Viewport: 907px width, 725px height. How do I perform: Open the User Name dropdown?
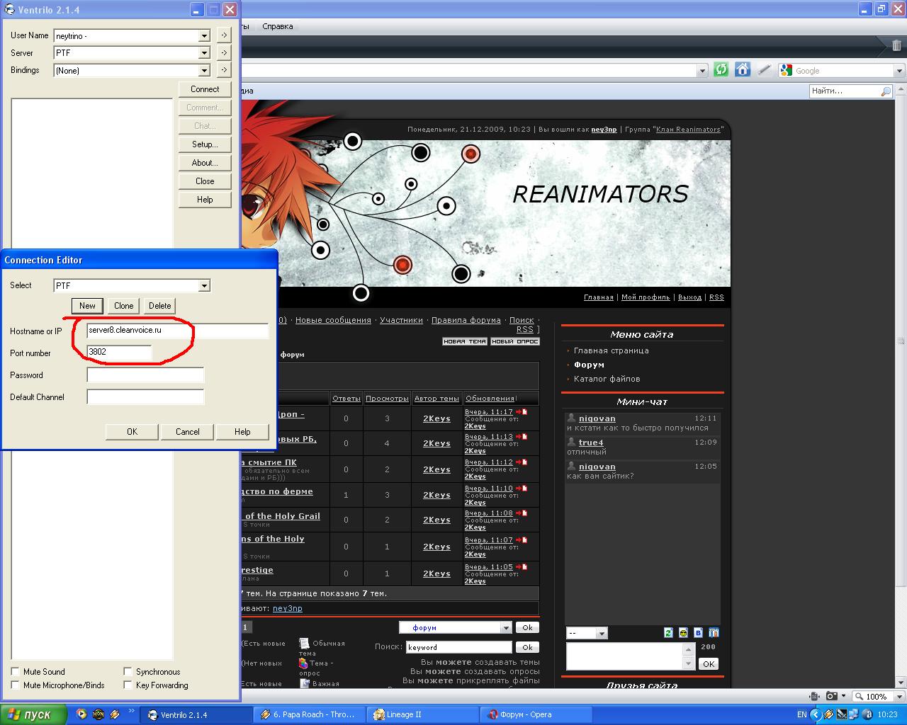[204, 35]
